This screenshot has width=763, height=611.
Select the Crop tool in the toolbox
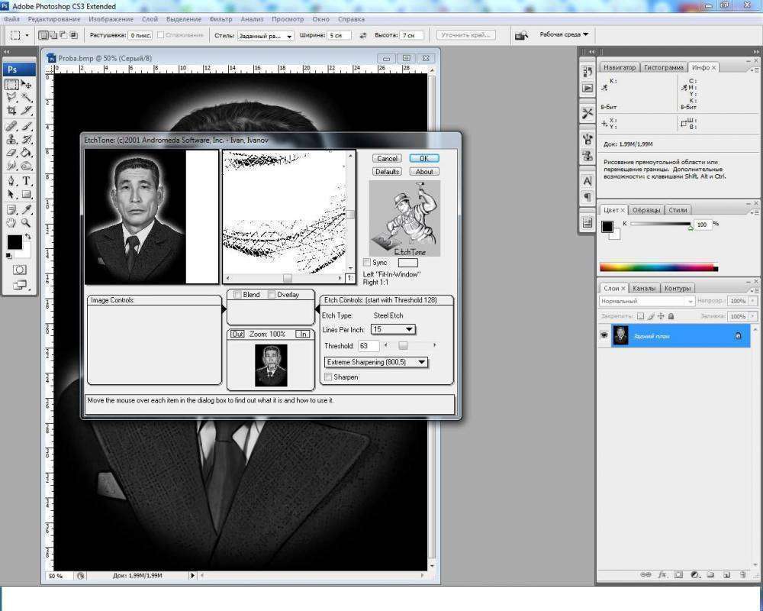(x=11, y=111)
